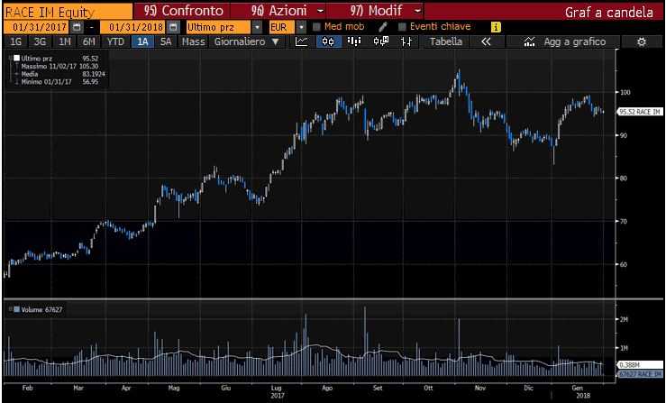This screenshot has height=403, width=666.
Task: Click the Massimo 11/02/17 105.30 legend row
Action: click(59, 67)
